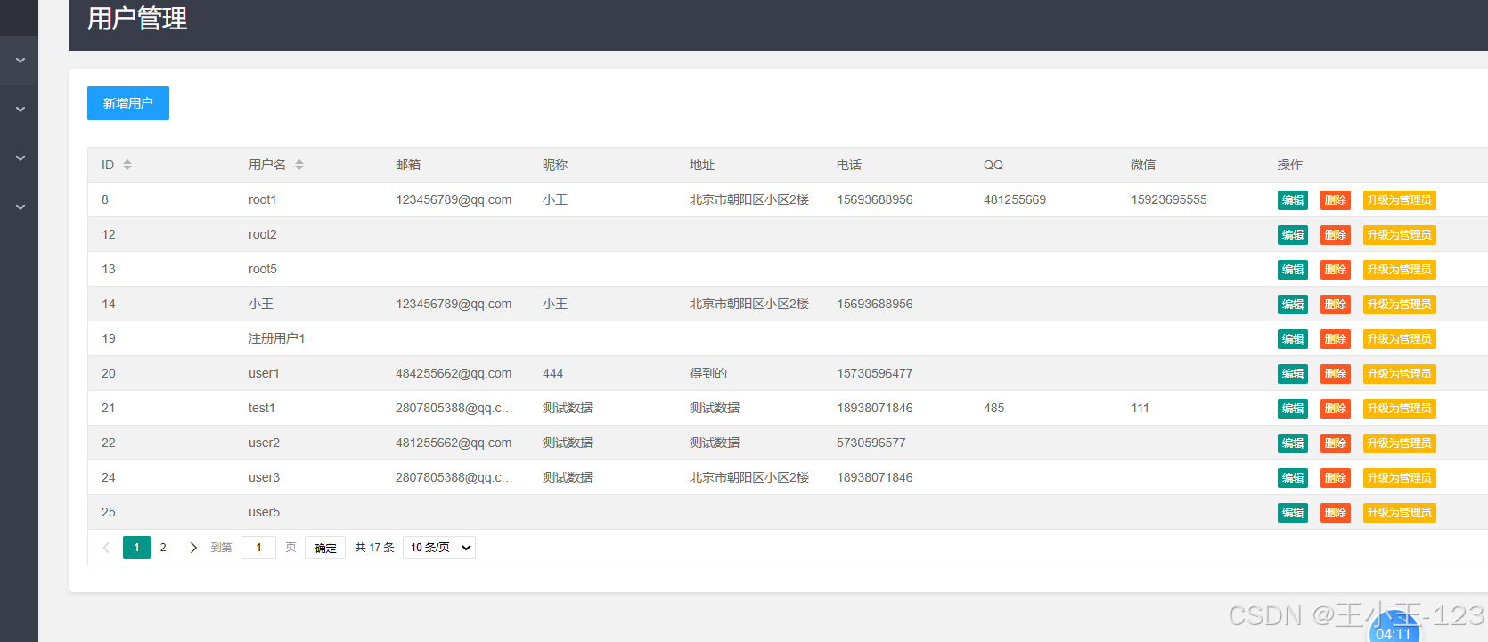Delete user root5
This screenshot has width=1488, height=642.
[x=1336, y=270]
